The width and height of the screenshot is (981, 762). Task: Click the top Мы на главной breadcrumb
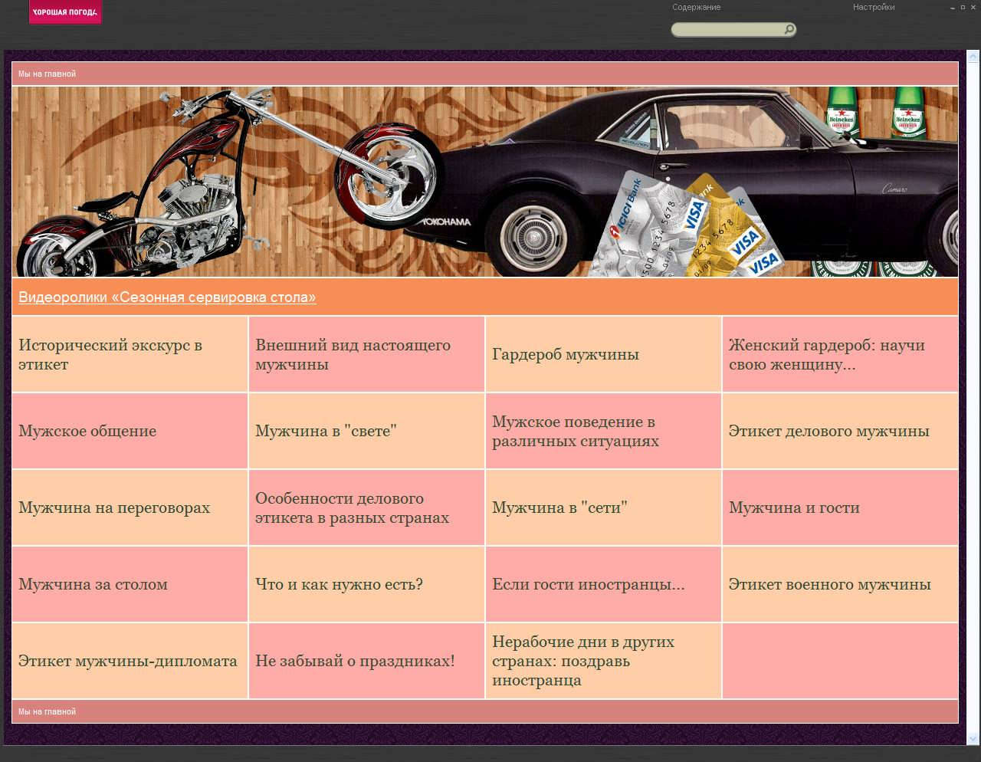point(48,74)
